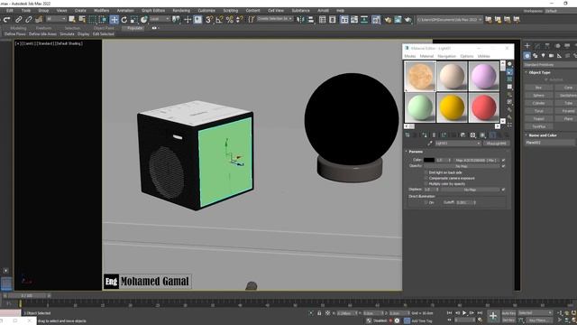Select the Geometry category icon
Image resolution: width=577 pixels, height=325 pixels.
point(527,56)
